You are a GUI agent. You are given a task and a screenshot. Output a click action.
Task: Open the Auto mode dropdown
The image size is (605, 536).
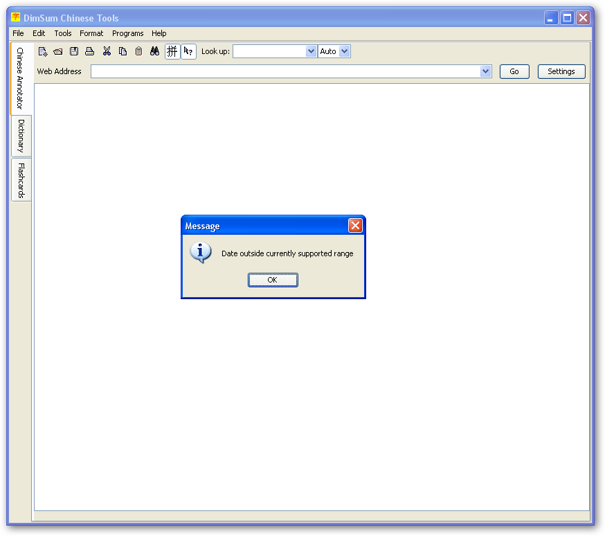345,51
